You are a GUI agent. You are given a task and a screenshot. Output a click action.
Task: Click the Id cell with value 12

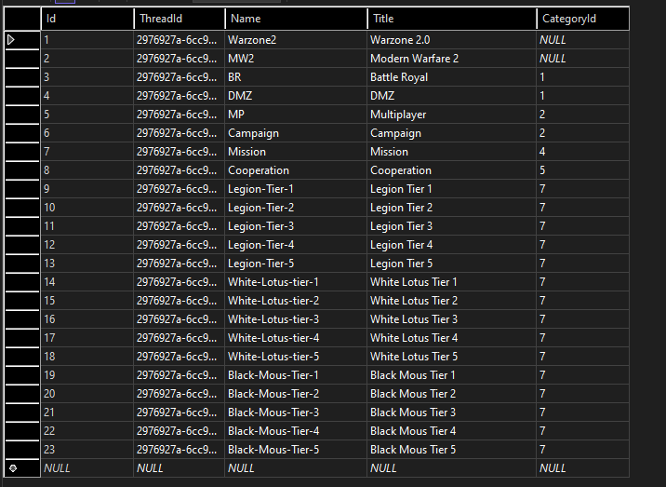coord(87,245)
